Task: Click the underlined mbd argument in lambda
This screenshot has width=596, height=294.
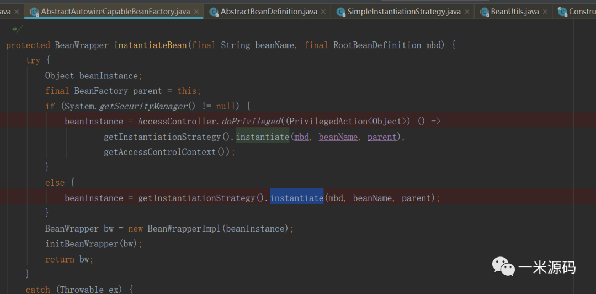Action: [x=302, y=136]
